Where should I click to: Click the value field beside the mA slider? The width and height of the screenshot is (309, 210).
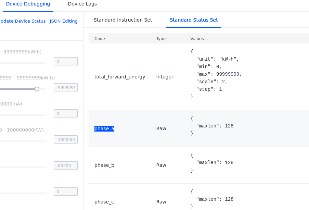pos(66,113)
